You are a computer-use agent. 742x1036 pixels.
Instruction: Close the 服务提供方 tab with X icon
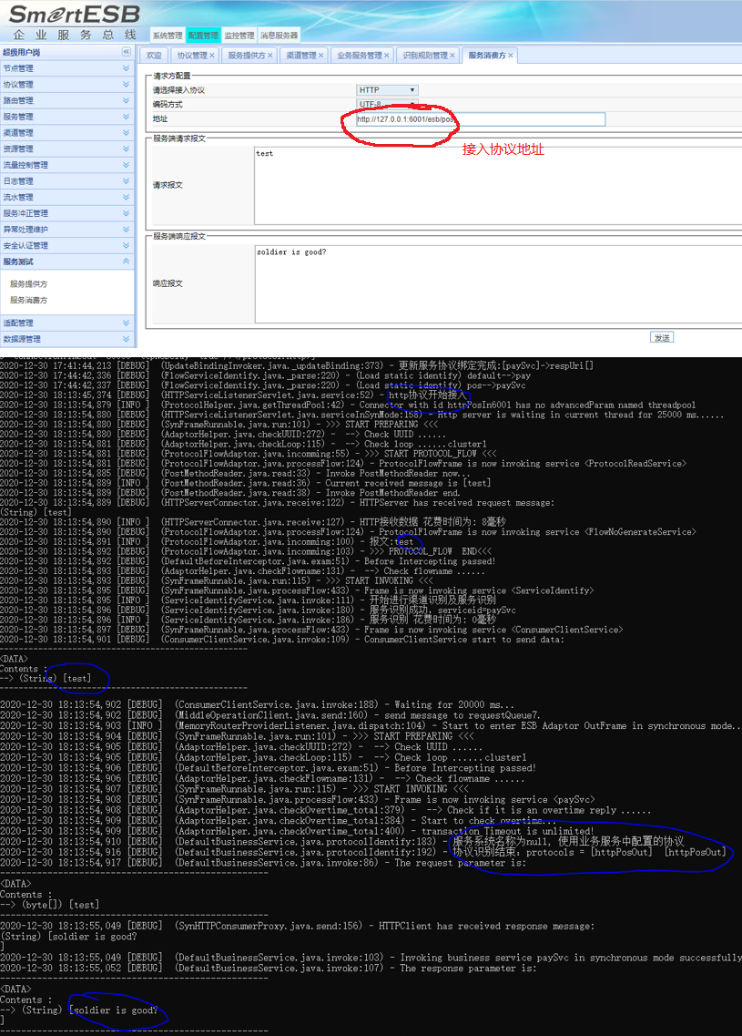269,56
